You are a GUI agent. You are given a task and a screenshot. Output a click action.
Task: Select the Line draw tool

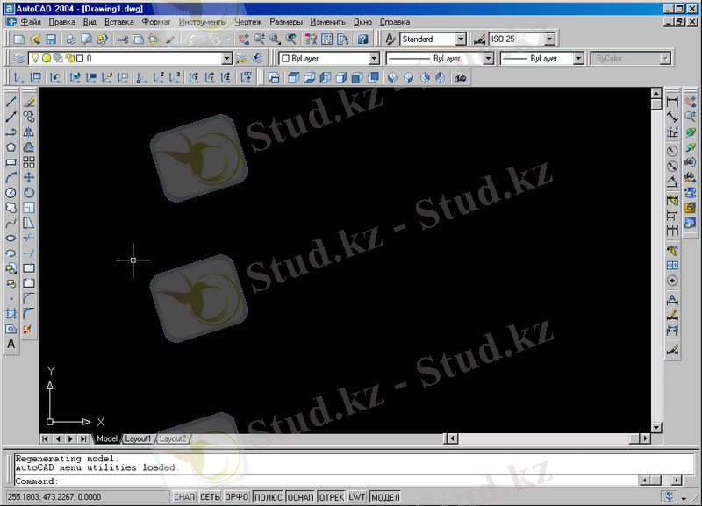click(11, 102)
